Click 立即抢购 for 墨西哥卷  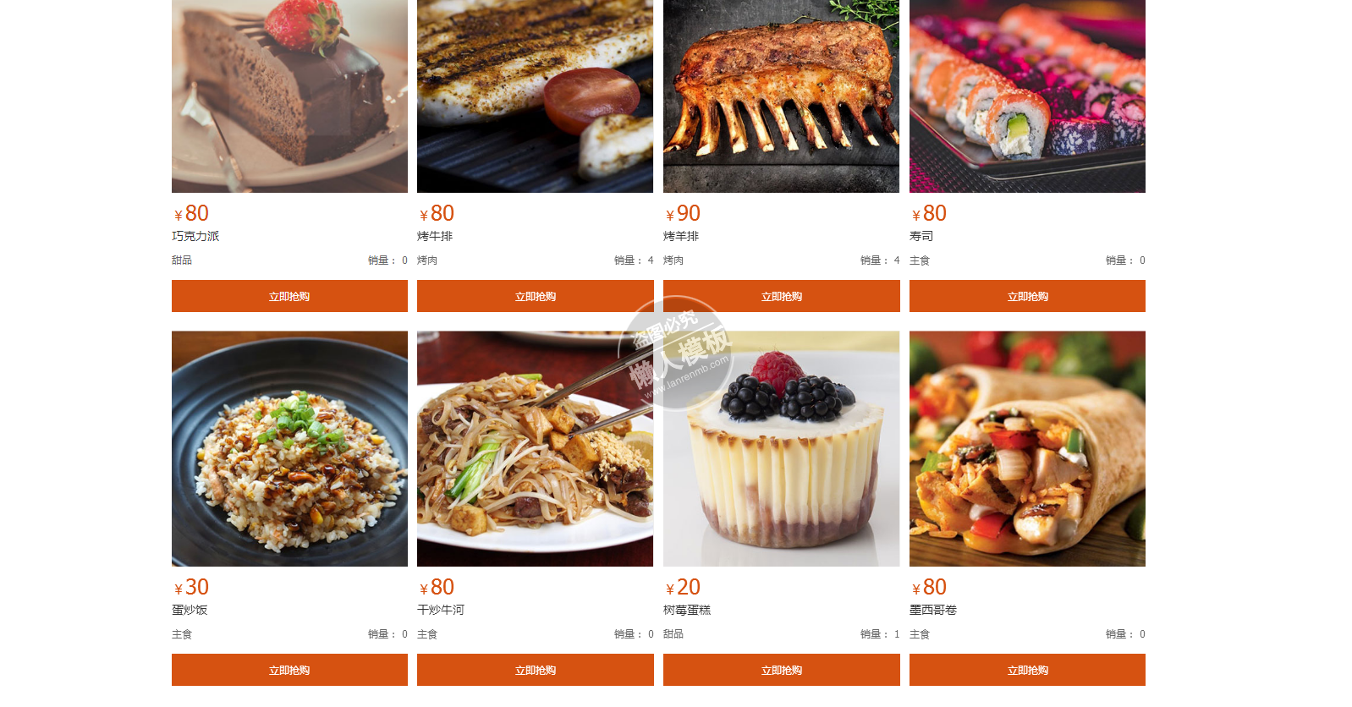[x=1027, y=670]
